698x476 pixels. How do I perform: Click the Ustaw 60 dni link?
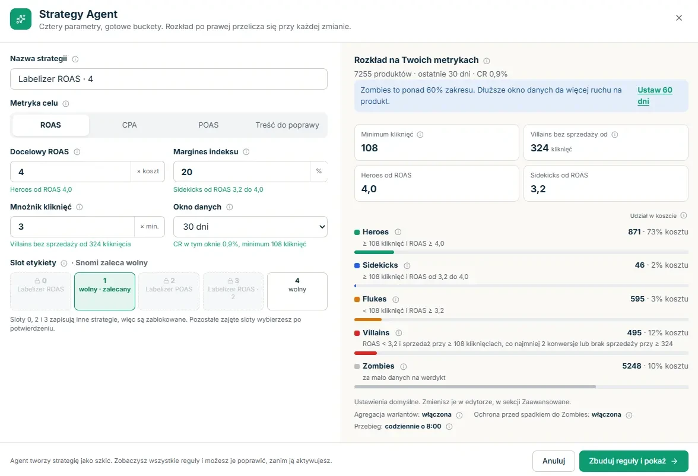click(x=655, y=96)
